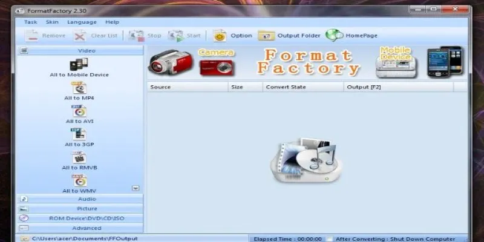Image resolution: width=484 pixels, height=242 pixels.
Task: Open the Output Folder icon
Action: point(266,36)
